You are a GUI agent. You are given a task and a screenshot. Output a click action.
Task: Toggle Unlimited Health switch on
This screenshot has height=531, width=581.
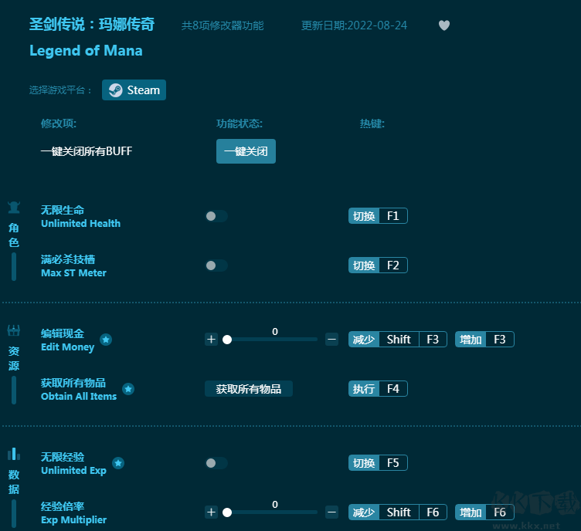pyautogui.click(x=216, y=216)
